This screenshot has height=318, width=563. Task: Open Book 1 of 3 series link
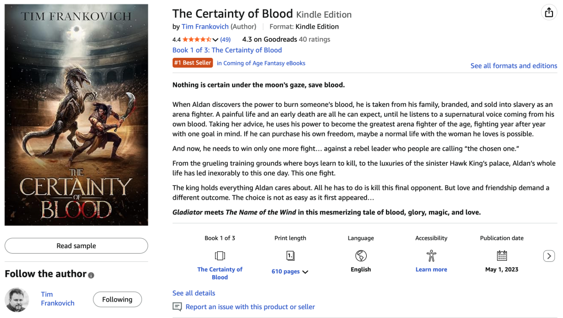pos(227,50)
